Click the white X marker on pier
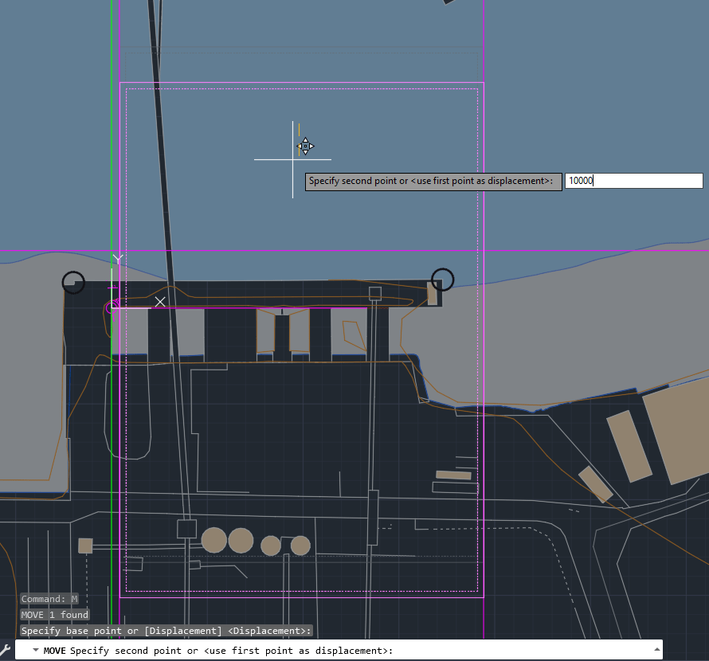The height and width of the screenshot is (661, 709). point(160,301)
